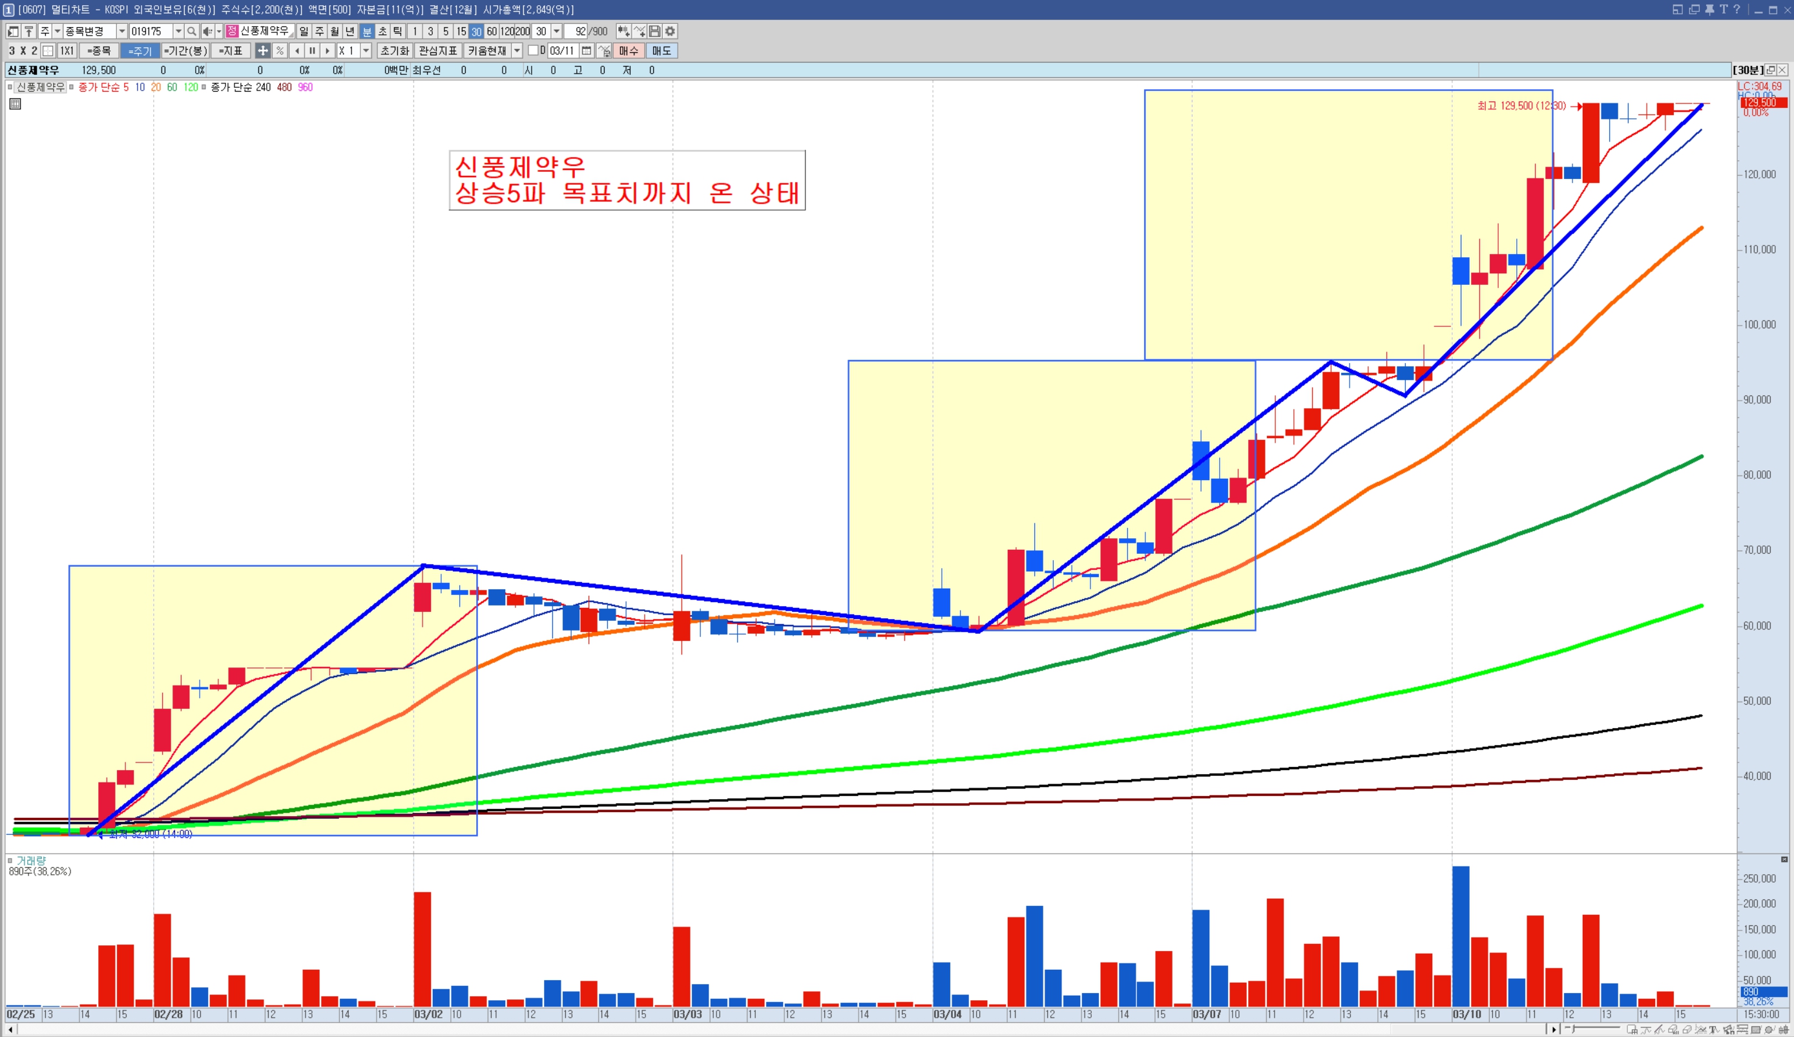Open the calendar date picker icon

coord(587,50)
